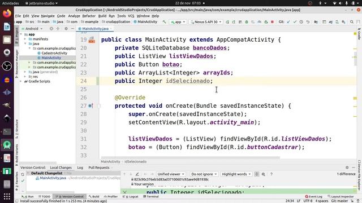The image size is (362, 203).
Task: Open the Logcat tool window button
Action: tap(131, 197)
